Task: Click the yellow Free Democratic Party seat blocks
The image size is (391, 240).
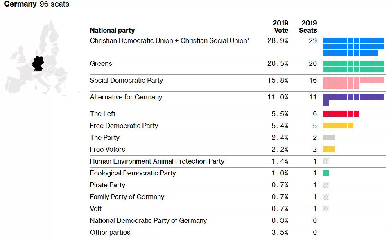Action: click(x=338, y=126)
